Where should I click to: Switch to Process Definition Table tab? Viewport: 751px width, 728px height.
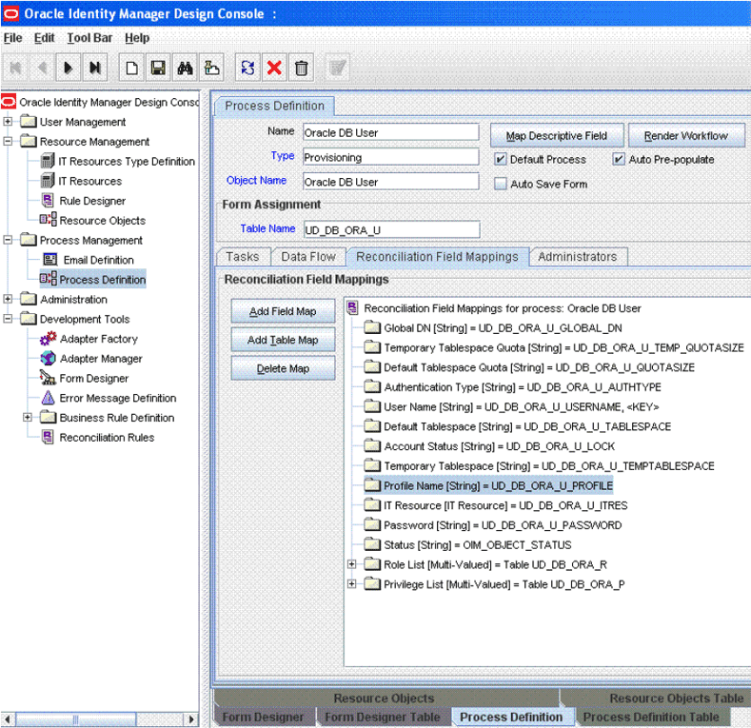point(651,717)
